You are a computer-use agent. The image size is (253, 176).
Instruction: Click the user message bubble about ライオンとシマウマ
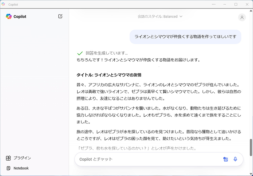(x=185, y=37)
